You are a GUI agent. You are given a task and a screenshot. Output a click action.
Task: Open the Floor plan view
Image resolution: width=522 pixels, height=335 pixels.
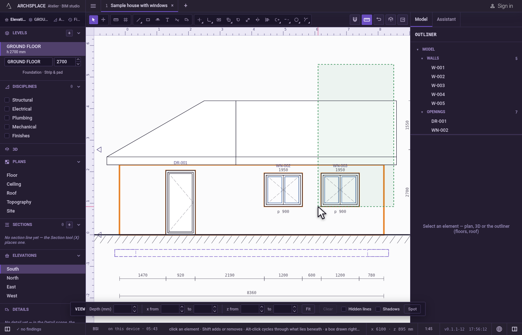pos(43,175)
